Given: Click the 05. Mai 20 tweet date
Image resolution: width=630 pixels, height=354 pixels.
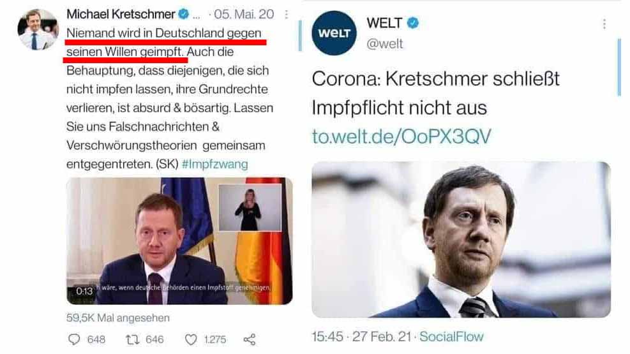Looking at the screenshot, I should [x=244, y=14].
